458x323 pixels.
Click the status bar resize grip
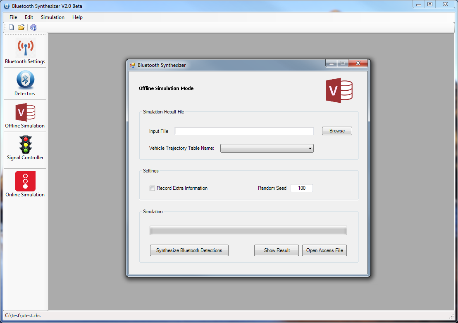451,316
